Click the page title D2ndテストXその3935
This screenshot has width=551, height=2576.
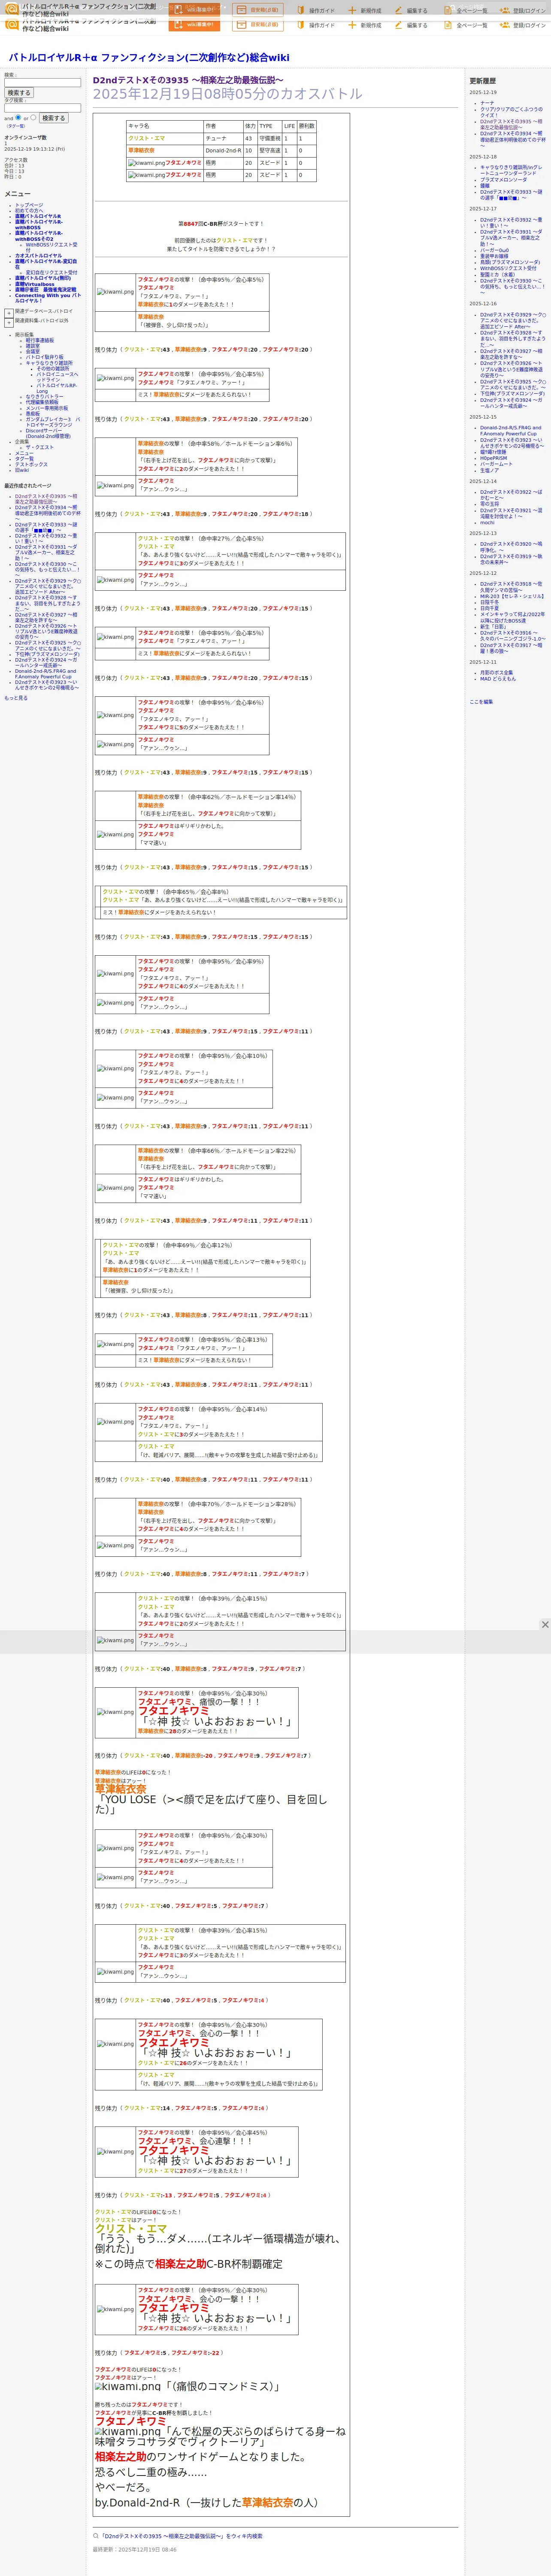point(188,80)
